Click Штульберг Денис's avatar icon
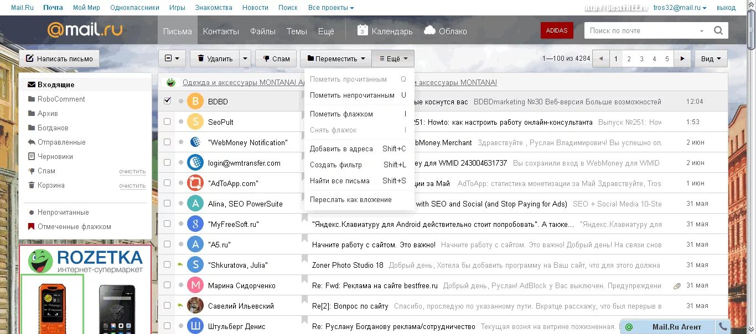This screenshot has width=756, height=334. click(x=195, y=326)
